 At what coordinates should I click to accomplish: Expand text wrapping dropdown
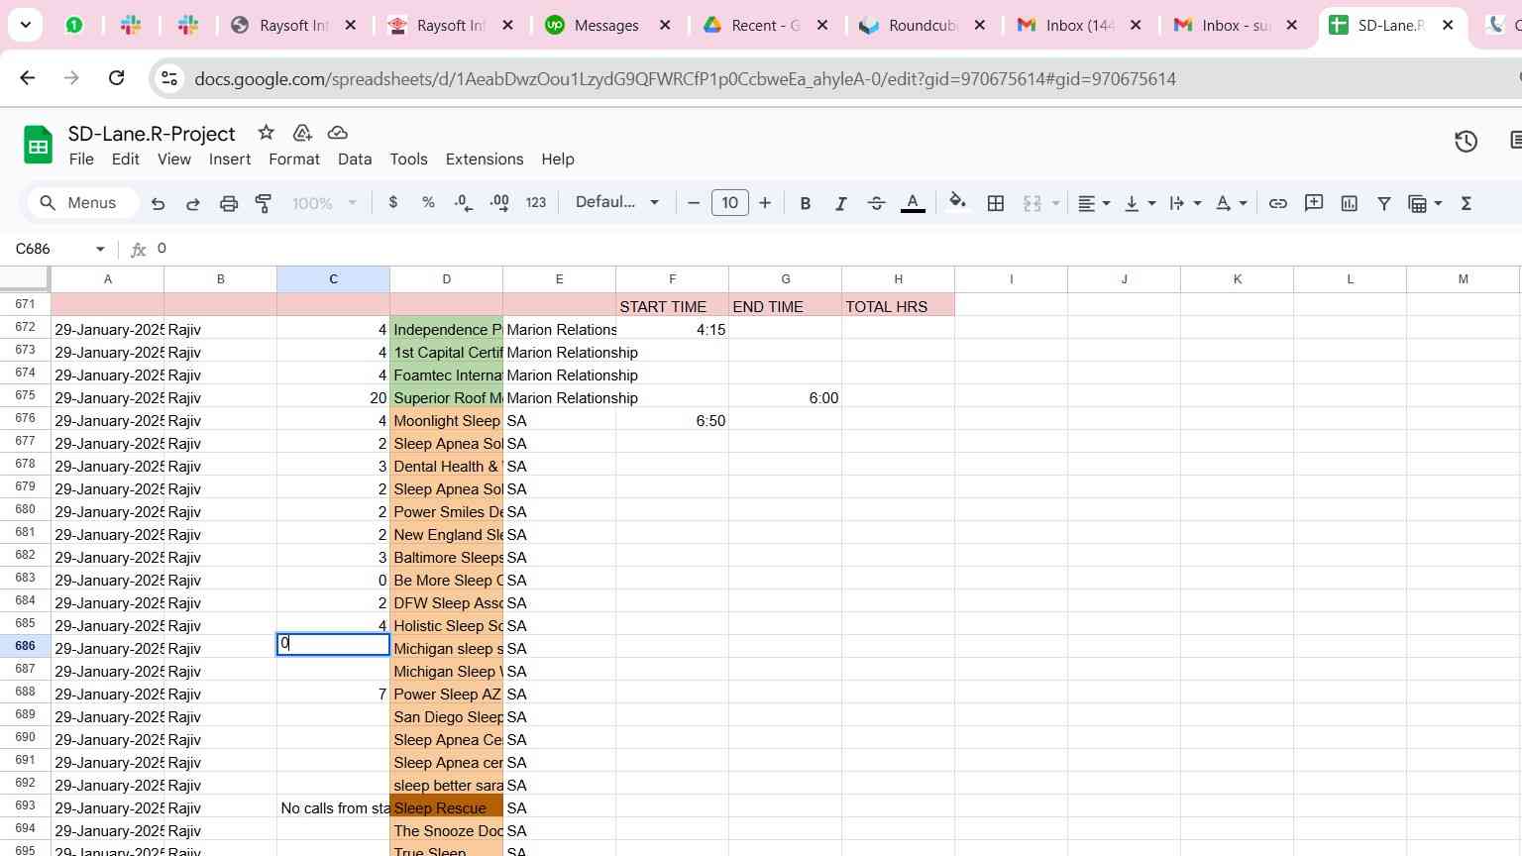1197,203
